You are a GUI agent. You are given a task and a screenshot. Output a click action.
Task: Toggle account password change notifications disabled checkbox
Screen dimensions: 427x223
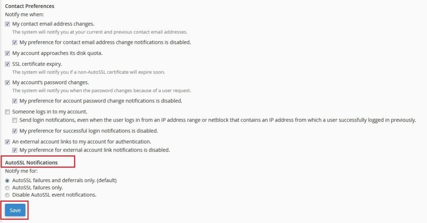click(15, 101)
